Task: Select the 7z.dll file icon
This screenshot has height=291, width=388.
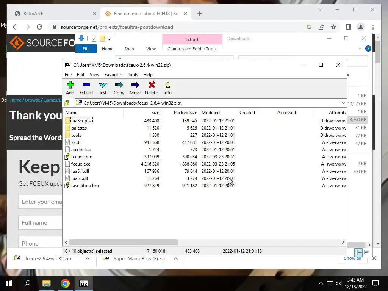Action: tap(67, 142)
